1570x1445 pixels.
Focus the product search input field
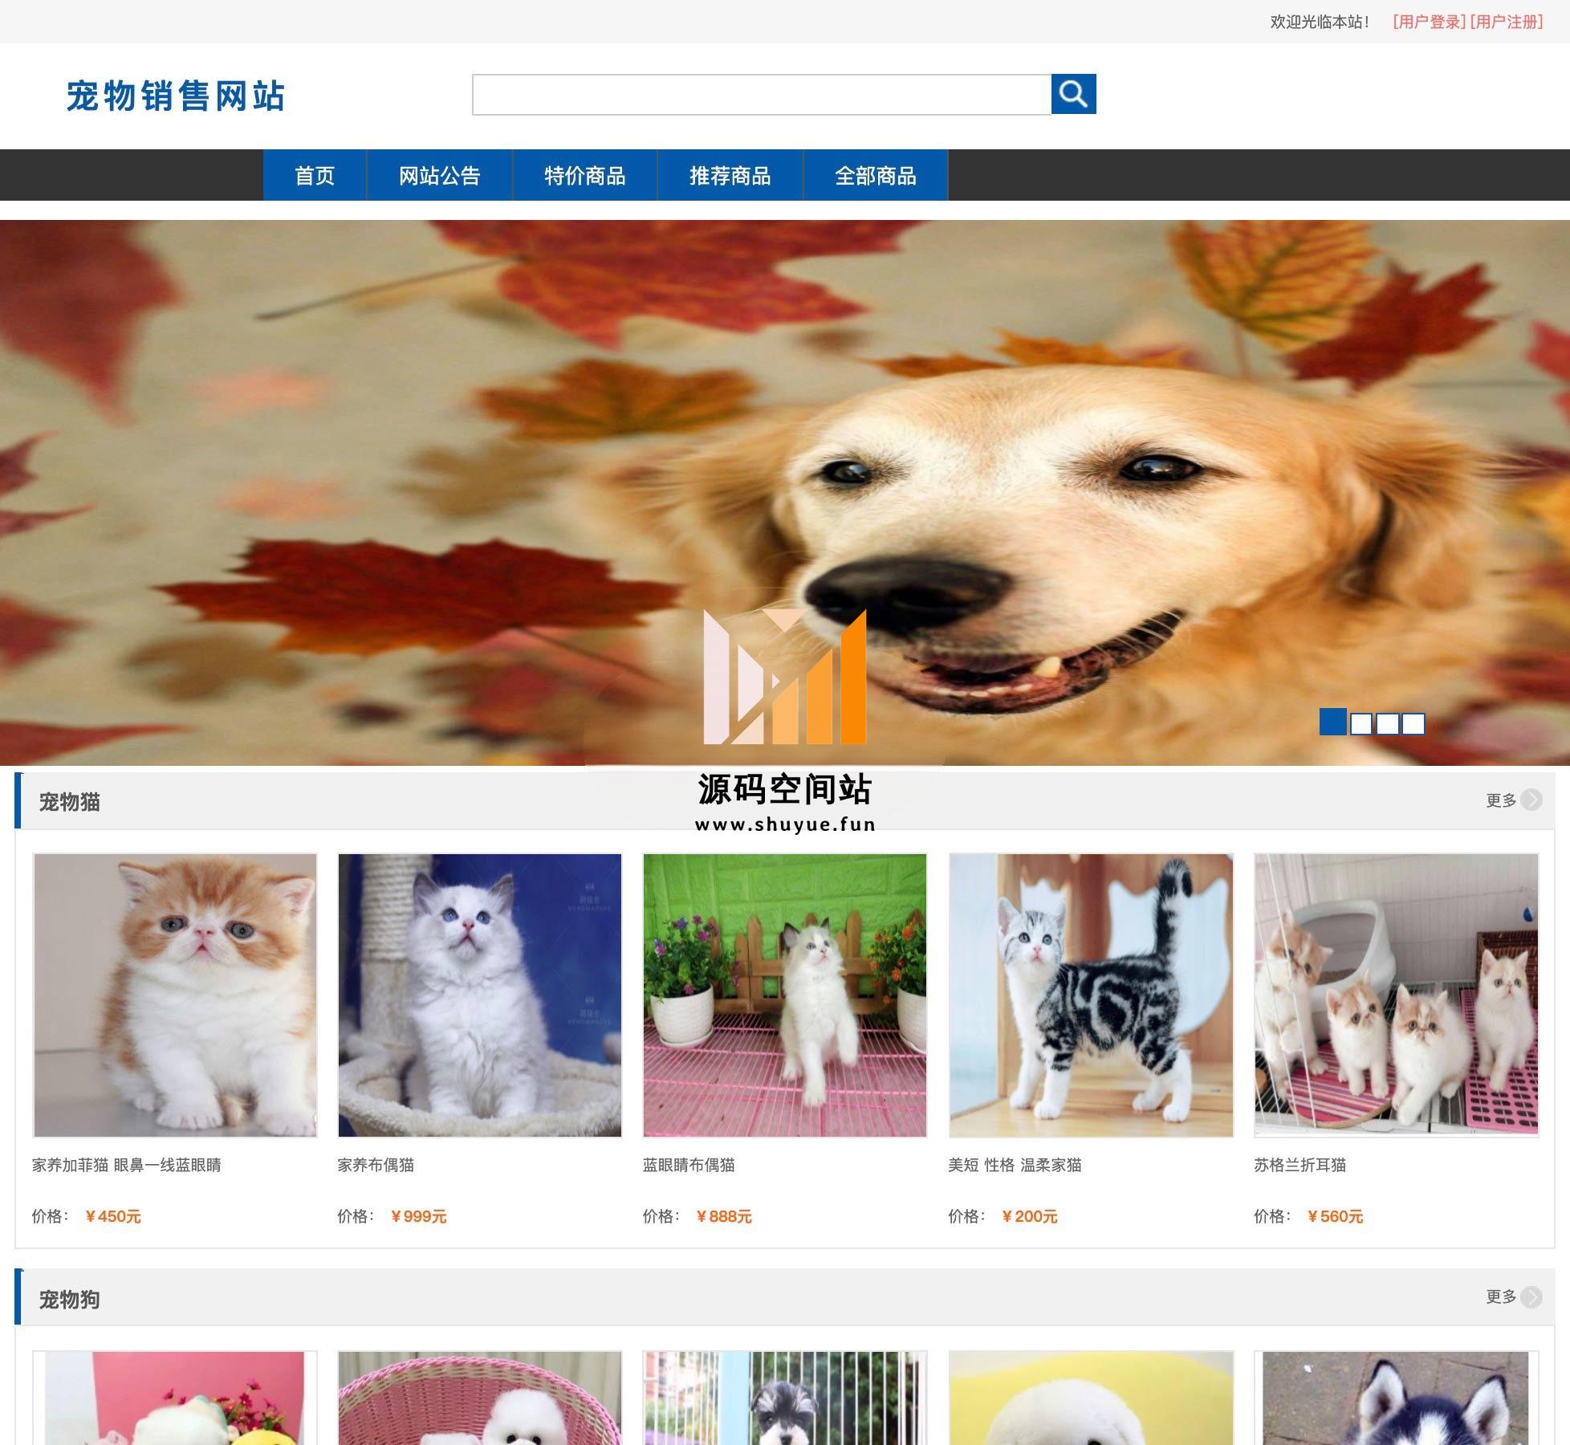[x=762, y=95]
